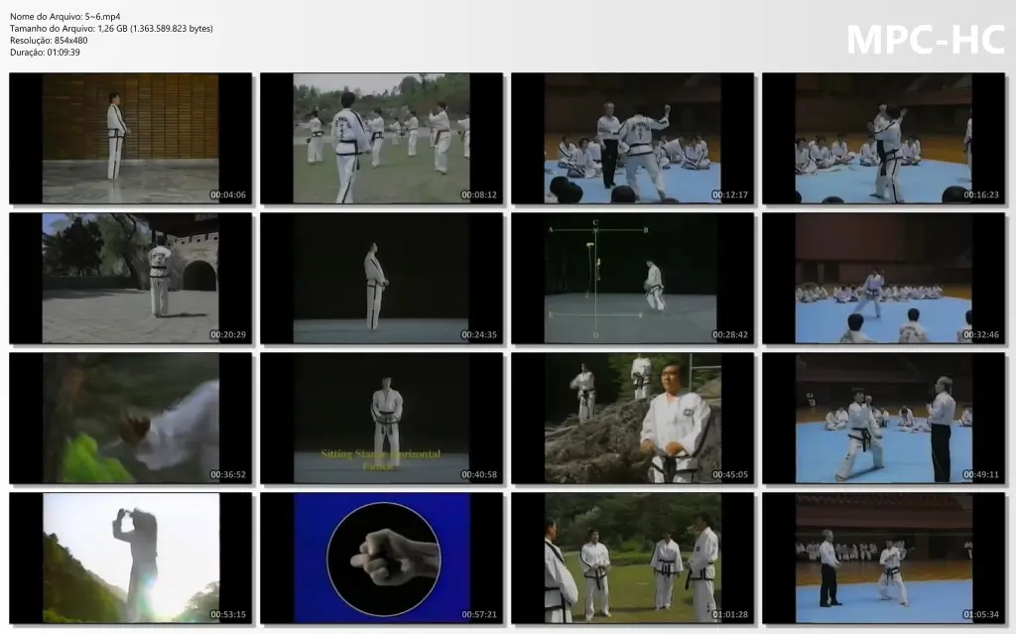Select the rock scene at 00:45:05
This screenshot has width=1016, height=634.
tap(632, 418)
